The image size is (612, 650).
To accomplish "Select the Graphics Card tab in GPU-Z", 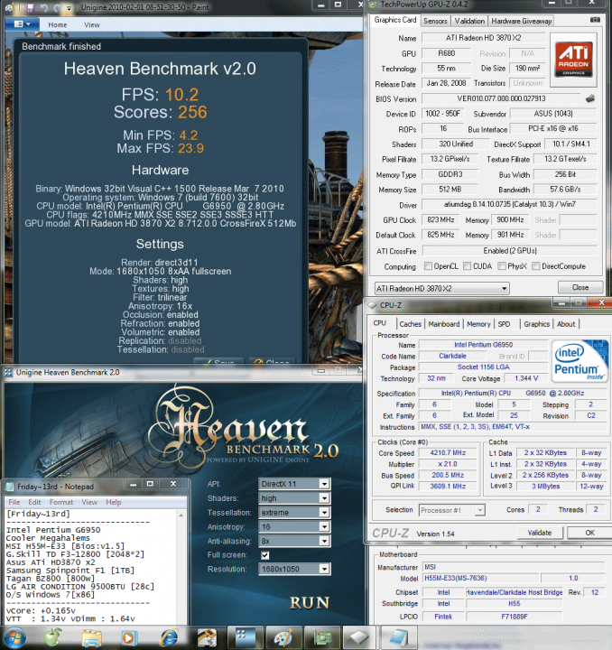I will tap(394, 20).
